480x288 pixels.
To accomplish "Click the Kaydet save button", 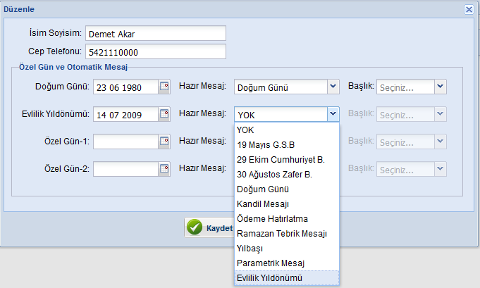I will point(210,227).
